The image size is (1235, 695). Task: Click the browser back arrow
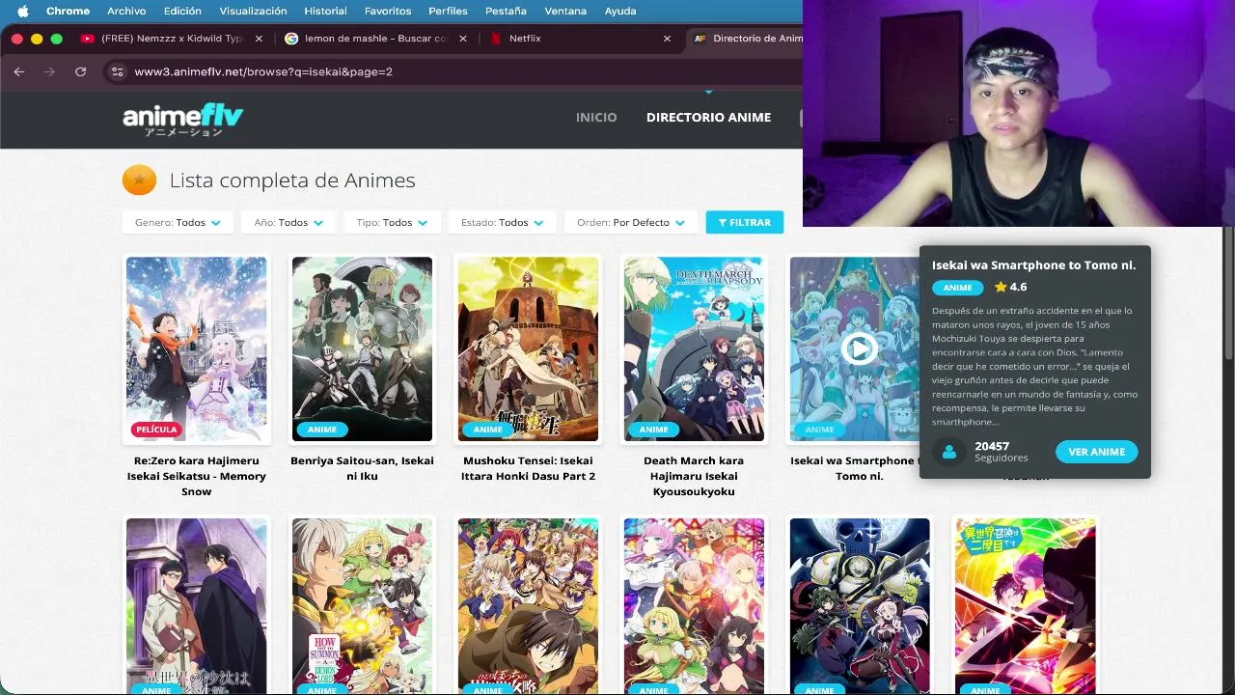click(19, 71)
